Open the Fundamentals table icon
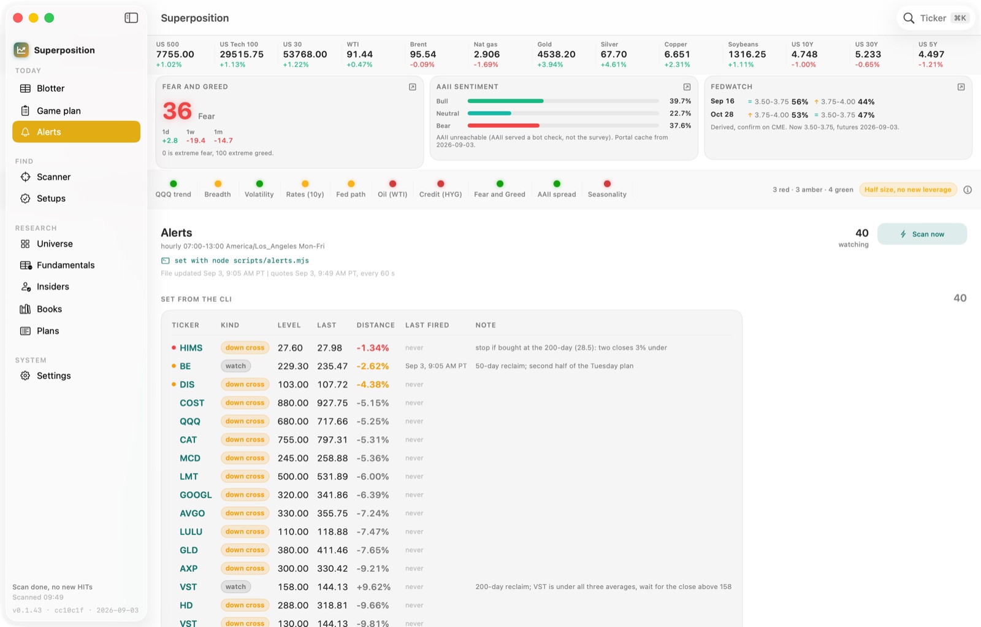 click(26, 265)
